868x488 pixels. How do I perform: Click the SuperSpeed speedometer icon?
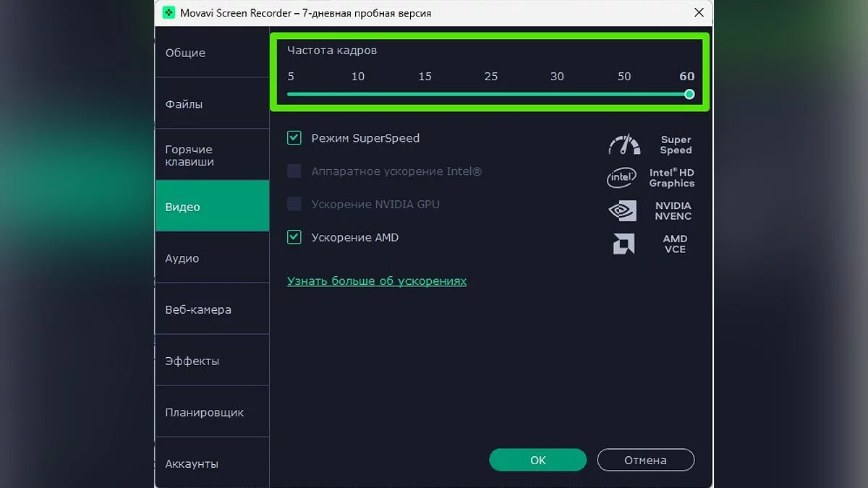pos(624,145)
